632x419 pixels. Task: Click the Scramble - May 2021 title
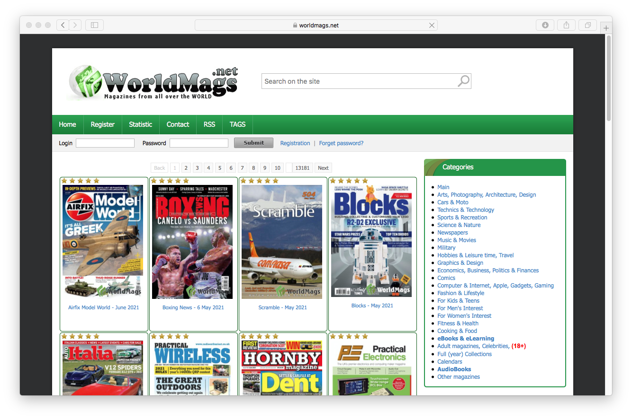(x=283, y=307)
